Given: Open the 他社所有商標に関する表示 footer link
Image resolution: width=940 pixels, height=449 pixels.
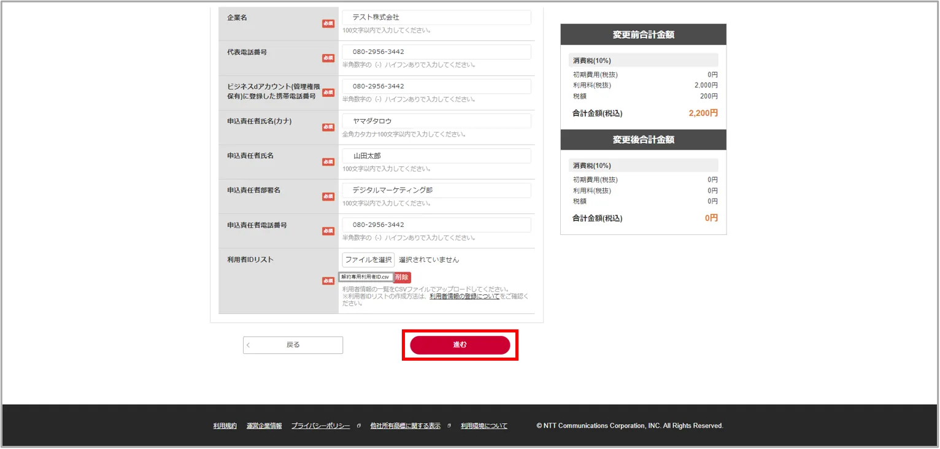Looking at the screenshot, I should pyautogui.click(x=405, y=425).
